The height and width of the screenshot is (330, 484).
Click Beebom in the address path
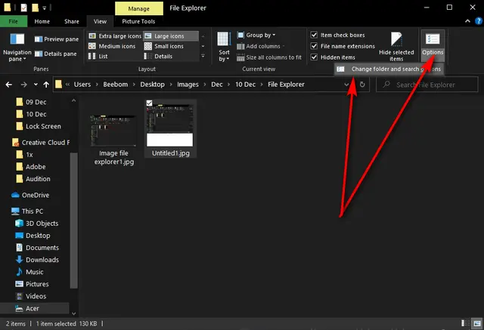pos(116,85)
